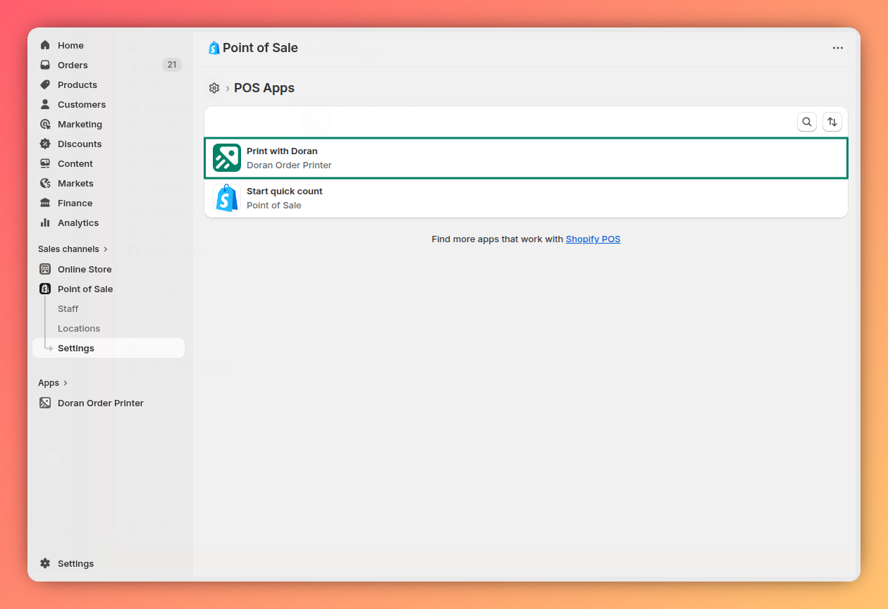Click the Discounts badge icon
The image size is (888, 609).
pos(45,144)
